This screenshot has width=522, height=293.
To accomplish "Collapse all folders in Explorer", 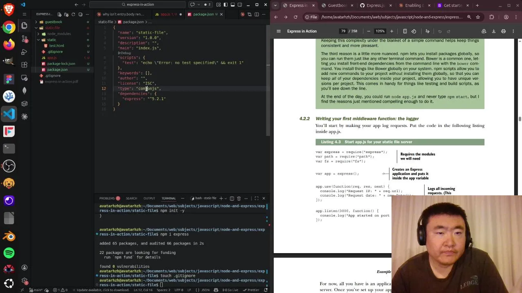I will pyautogui.click(x=80, y=14).
